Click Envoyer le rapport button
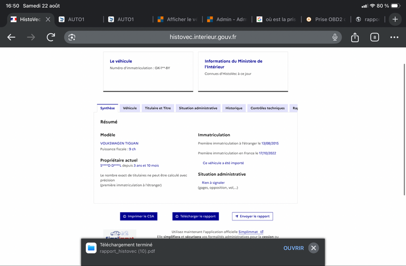 click(252, 216)
